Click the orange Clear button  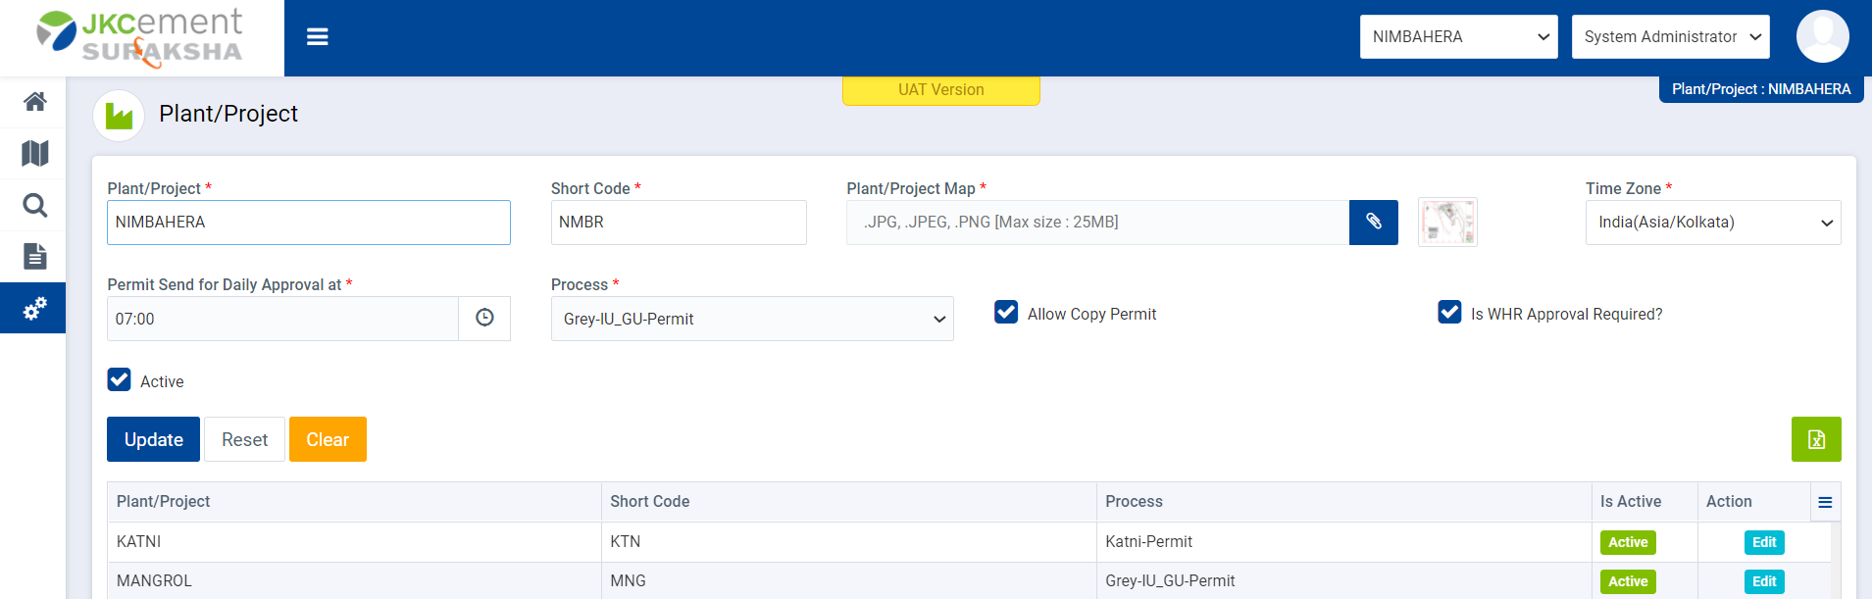[328, 439]
